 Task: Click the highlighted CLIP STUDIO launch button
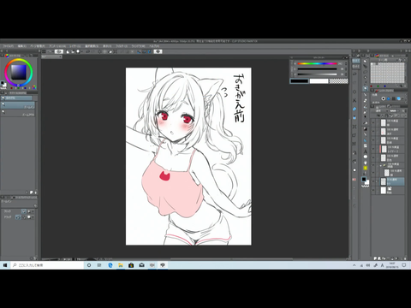[59, 51]
